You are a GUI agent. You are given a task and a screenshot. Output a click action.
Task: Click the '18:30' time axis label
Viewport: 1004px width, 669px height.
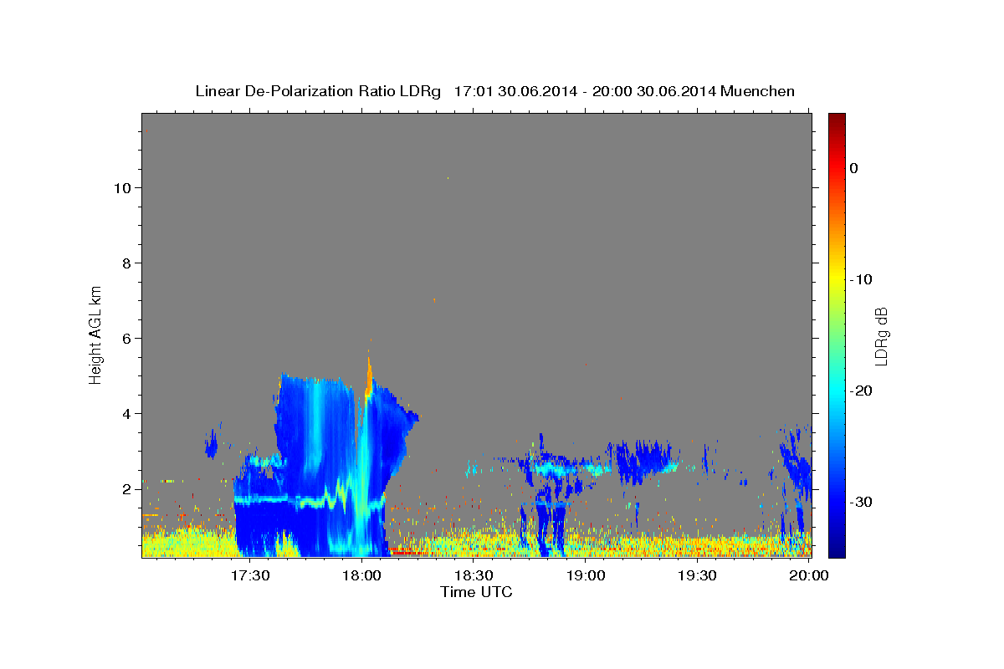click(x=474, y=575)
